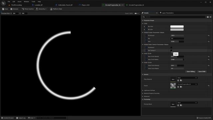
Task: Click the Save Child button
Action: pyautogui.click(x=202, y=71)
